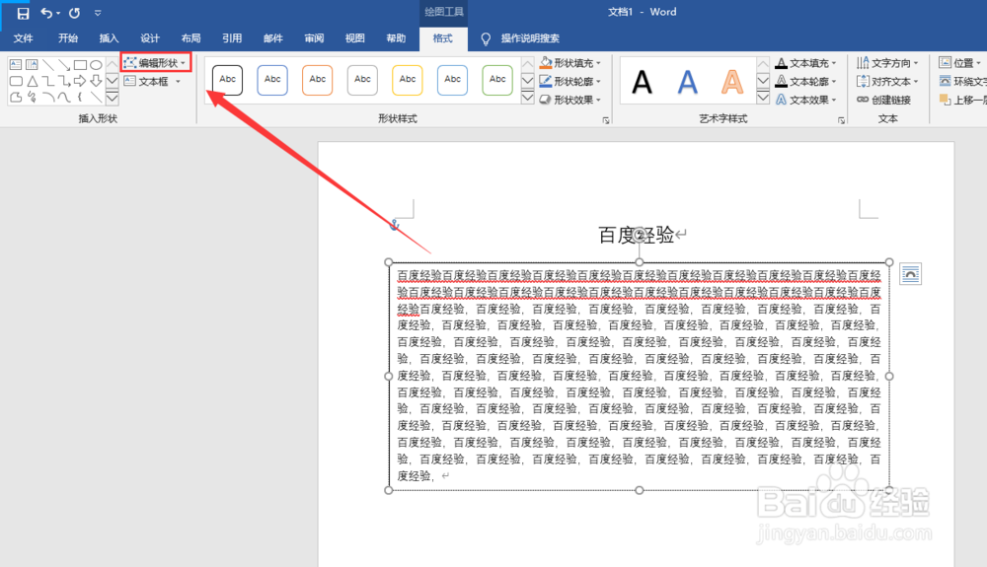Apply the orange A WordArt style

tap(732, 82)
